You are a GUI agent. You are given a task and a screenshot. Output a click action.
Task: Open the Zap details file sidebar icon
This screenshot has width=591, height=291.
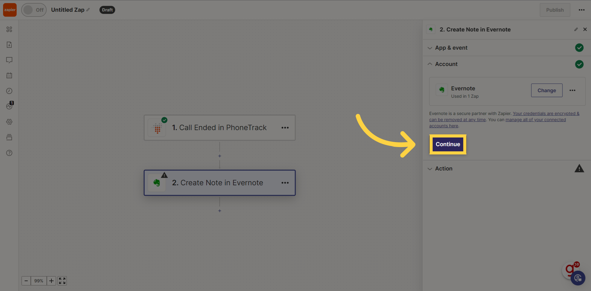[x=9, y=45]
